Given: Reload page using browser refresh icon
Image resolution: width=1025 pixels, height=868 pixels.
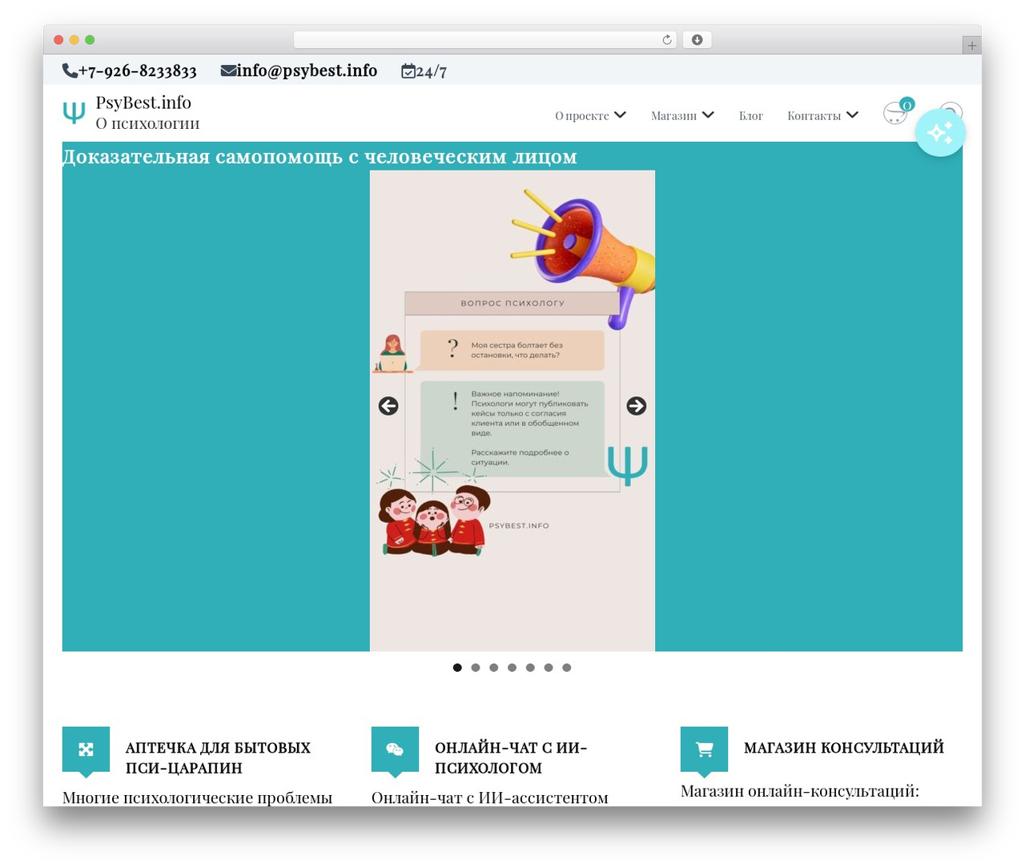Looking at the screenshot, I should [667, 40].
